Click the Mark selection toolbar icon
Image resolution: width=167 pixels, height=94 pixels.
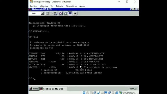47,13
